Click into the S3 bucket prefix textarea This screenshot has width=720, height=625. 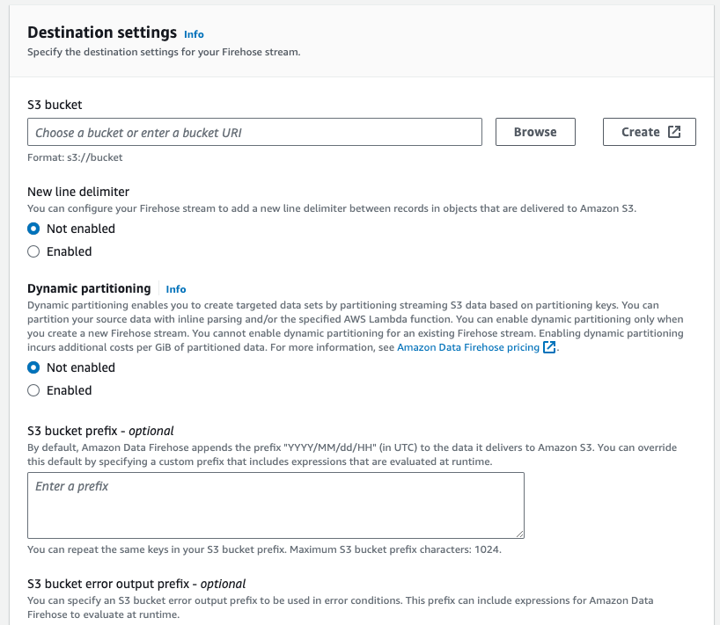tap(276, 505)
